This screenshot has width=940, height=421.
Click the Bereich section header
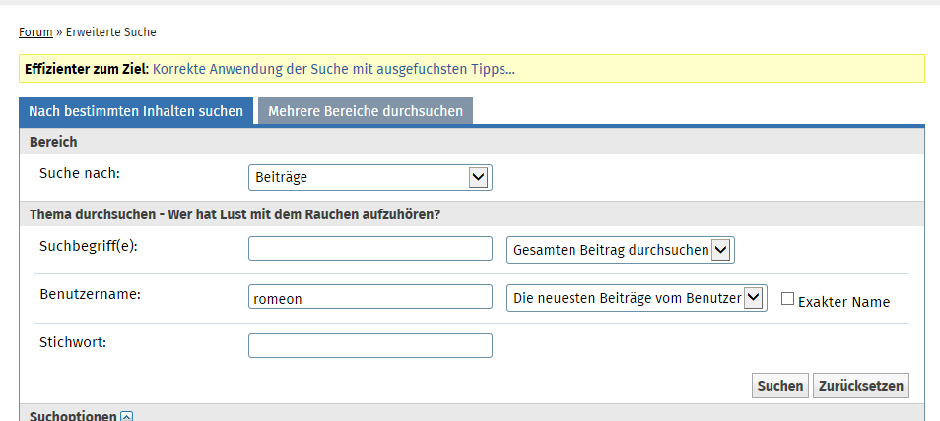[53, 142]
